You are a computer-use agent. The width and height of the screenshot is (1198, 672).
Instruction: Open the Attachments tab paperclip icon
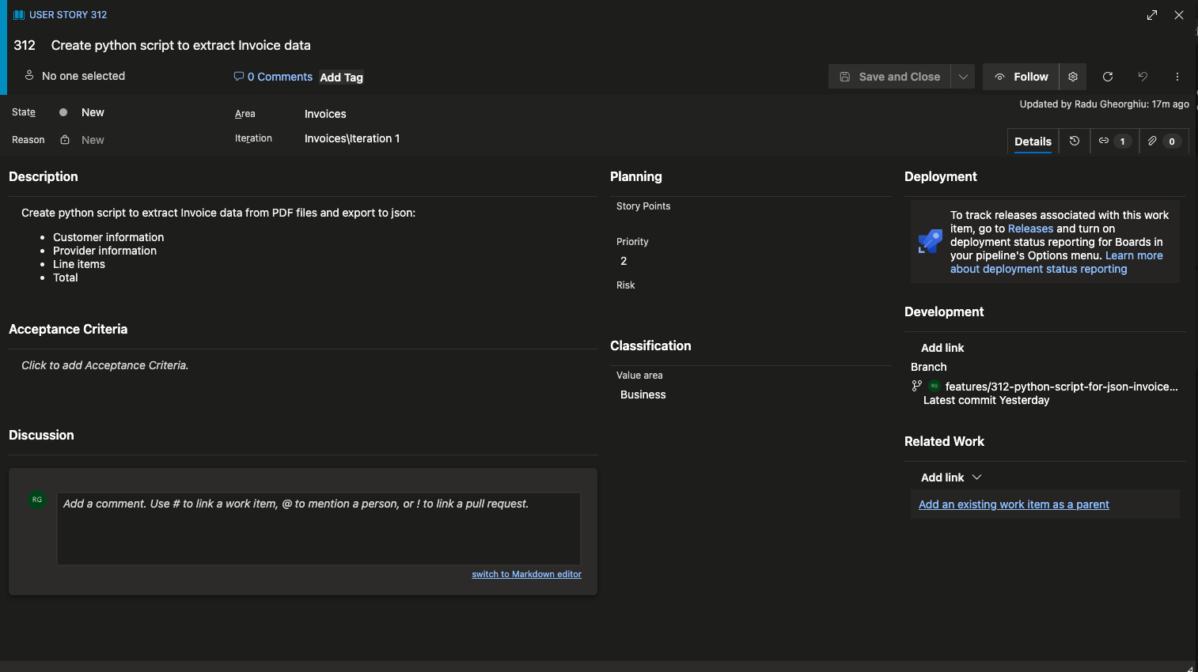point(1162,141)
